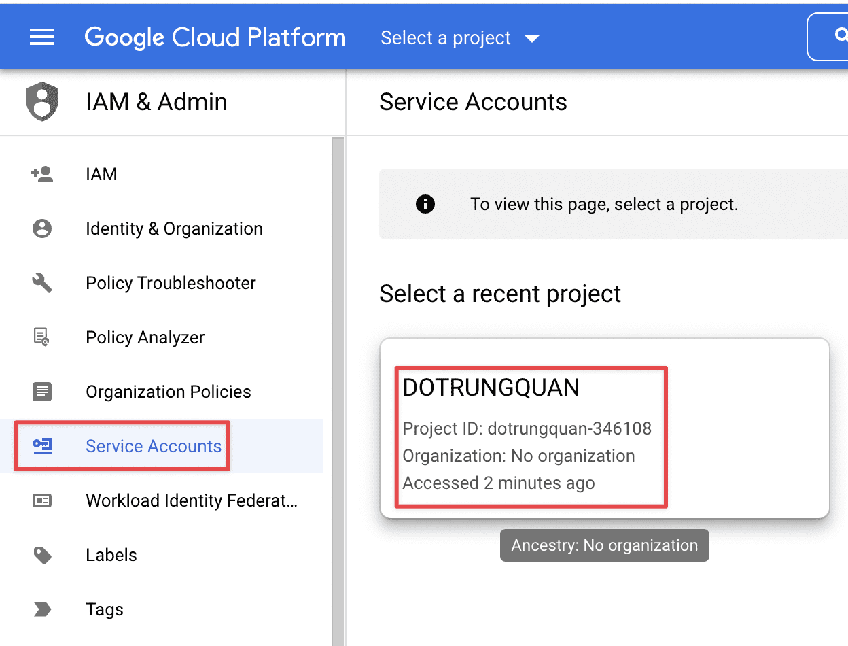Expand the Select a project dropdown

tap(446, 38)
